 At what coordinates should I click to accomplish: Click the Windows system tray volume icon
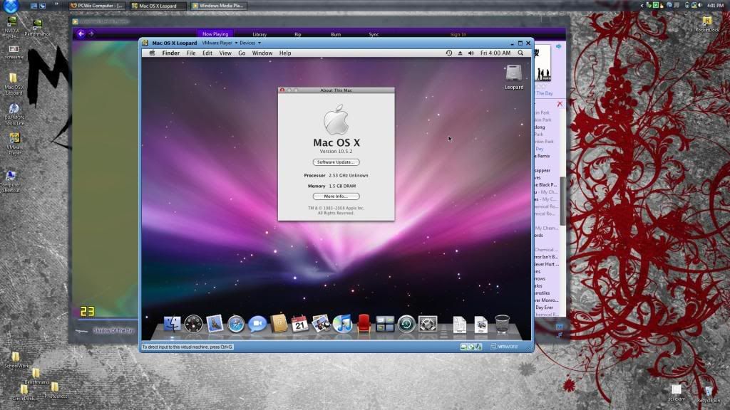(700, 6)
